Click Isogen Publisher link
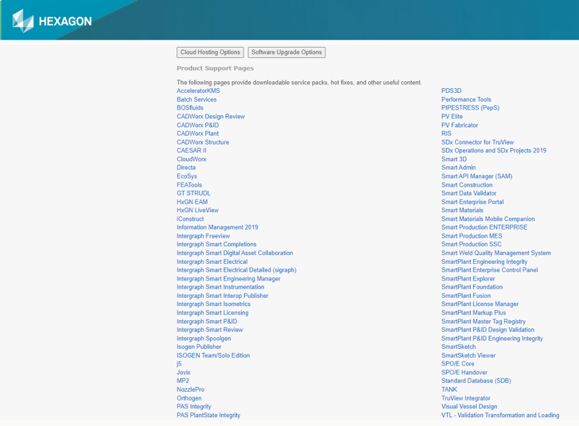The height and width of the screenshot is (426, 579). click(x=199, y=347)
